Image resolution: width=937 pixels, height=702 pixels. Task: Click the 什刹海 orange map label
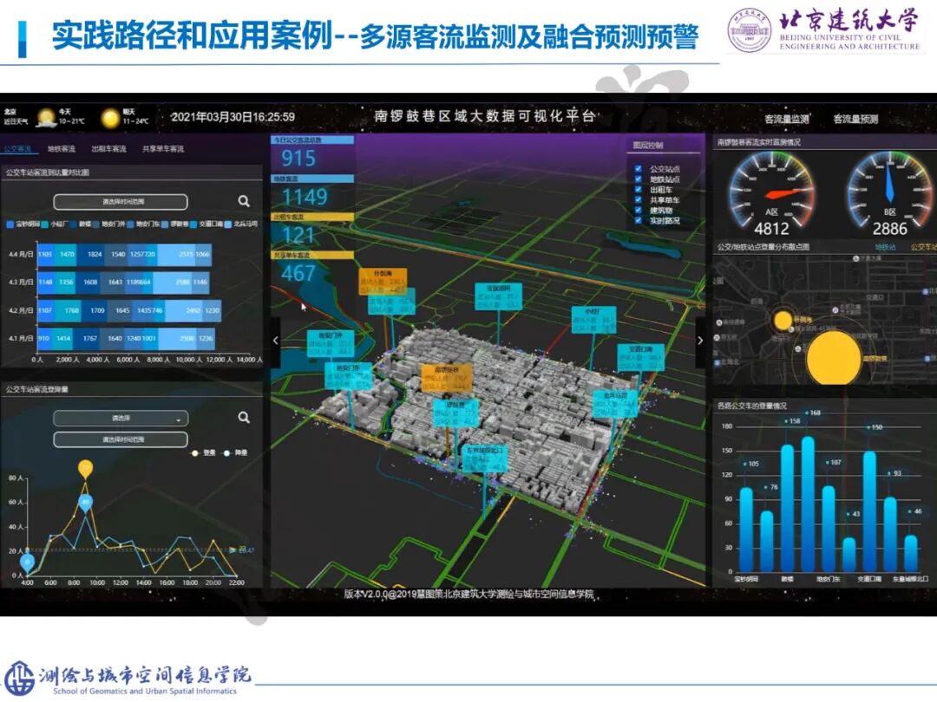point(383,282)
